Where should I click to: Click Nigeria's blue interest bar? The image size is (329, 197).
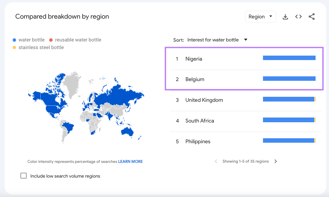coord(289,57)
